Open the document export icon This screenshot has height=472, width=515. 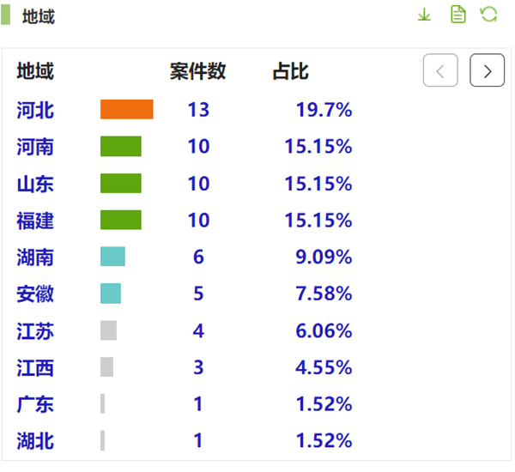pos(458,15)
